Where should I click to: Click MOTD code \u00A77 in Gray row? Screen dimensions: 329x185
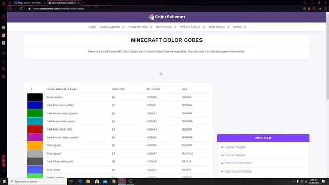(x=152, y=154)
